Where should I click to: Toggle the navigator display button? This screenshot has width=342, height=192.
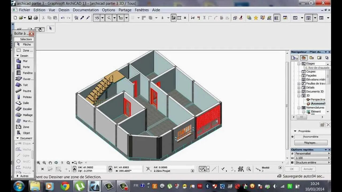(x=277, y=18)
